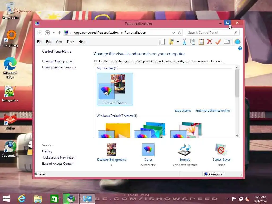Open the Tools menu
The width and height of the screenshot is (272, 204).
coord(70,42)
